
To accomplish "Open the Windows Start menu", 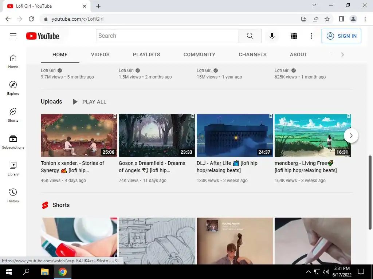I will point(9,272).
